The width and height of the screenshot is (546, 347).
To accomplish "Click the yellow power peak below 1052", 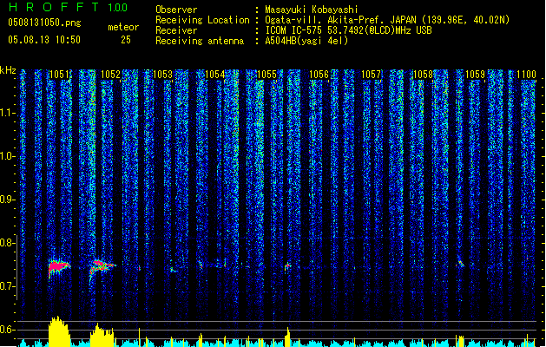I will (102, 335).
